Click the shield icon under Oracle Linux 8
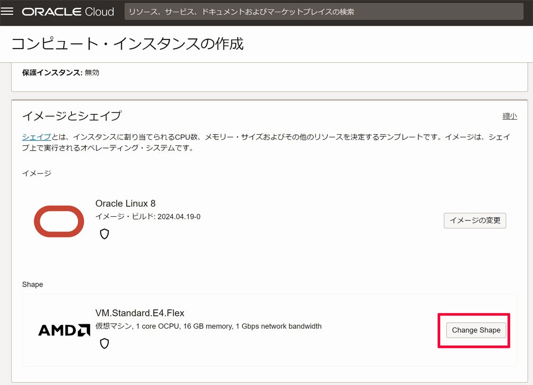Image resolution: width=533 pixels, height=385 pixels. pyautogui.click(x=104, y=234)
